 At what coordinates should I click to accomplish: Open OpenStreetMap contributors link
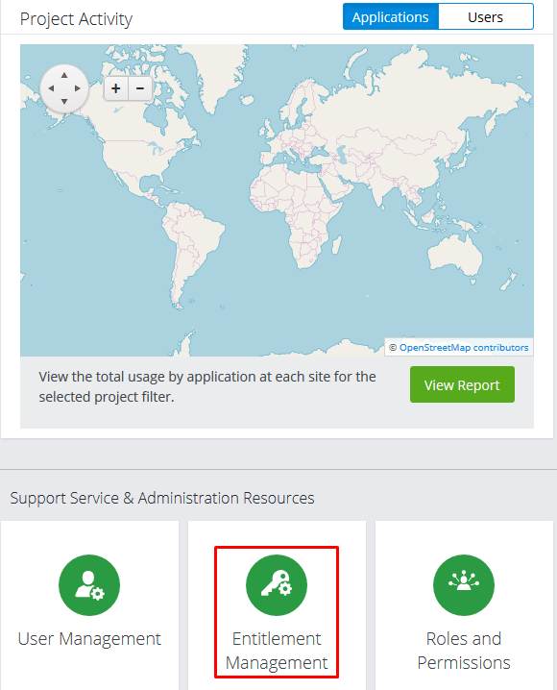464,348
